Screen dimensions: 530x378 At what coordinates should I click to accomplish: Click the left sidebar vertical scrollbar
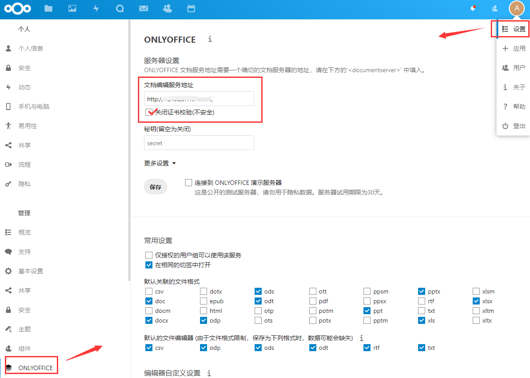tap(129, 150)
